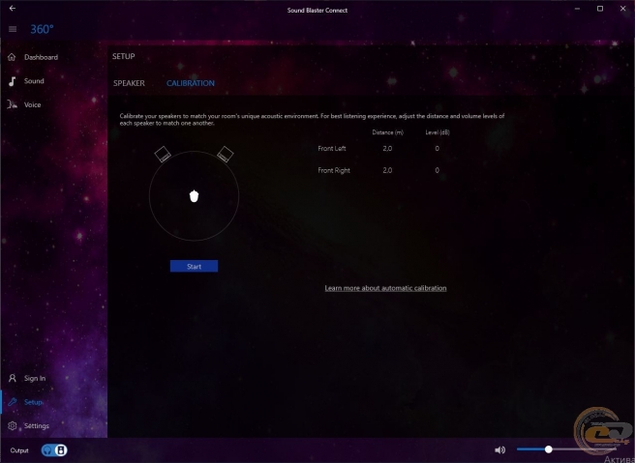Go back with the back arrow
The image size is (635, 463).
click(13, 8)
